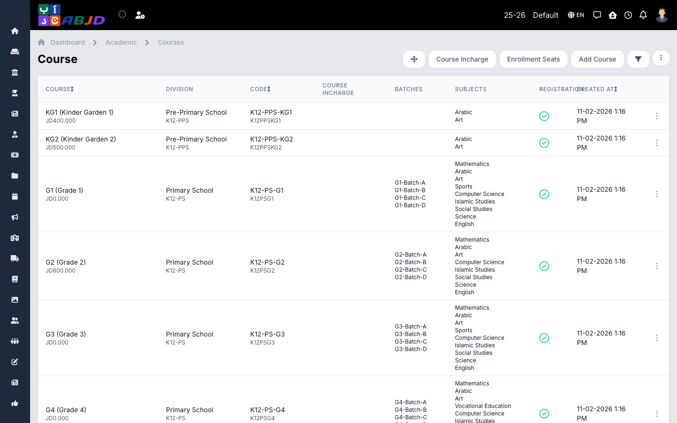
Task: Select the pen-on-square edit sidebar icon
Action: [x=15, y=362]
